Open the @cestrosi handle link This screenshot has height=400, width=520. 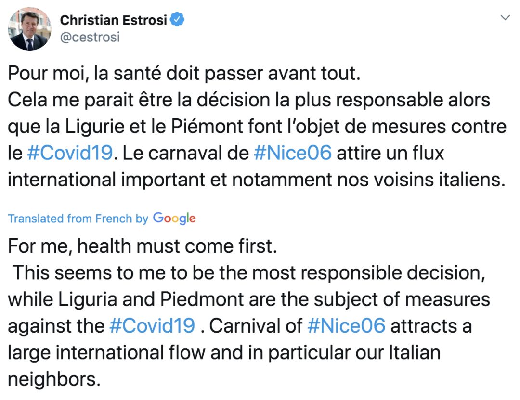90,37
